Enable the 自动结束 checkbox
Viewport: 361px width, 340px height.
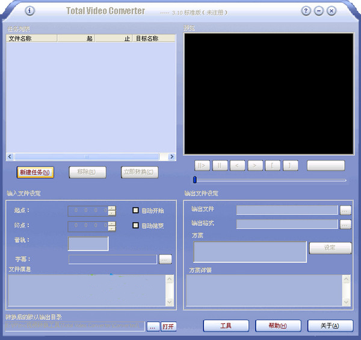point(136,225)
